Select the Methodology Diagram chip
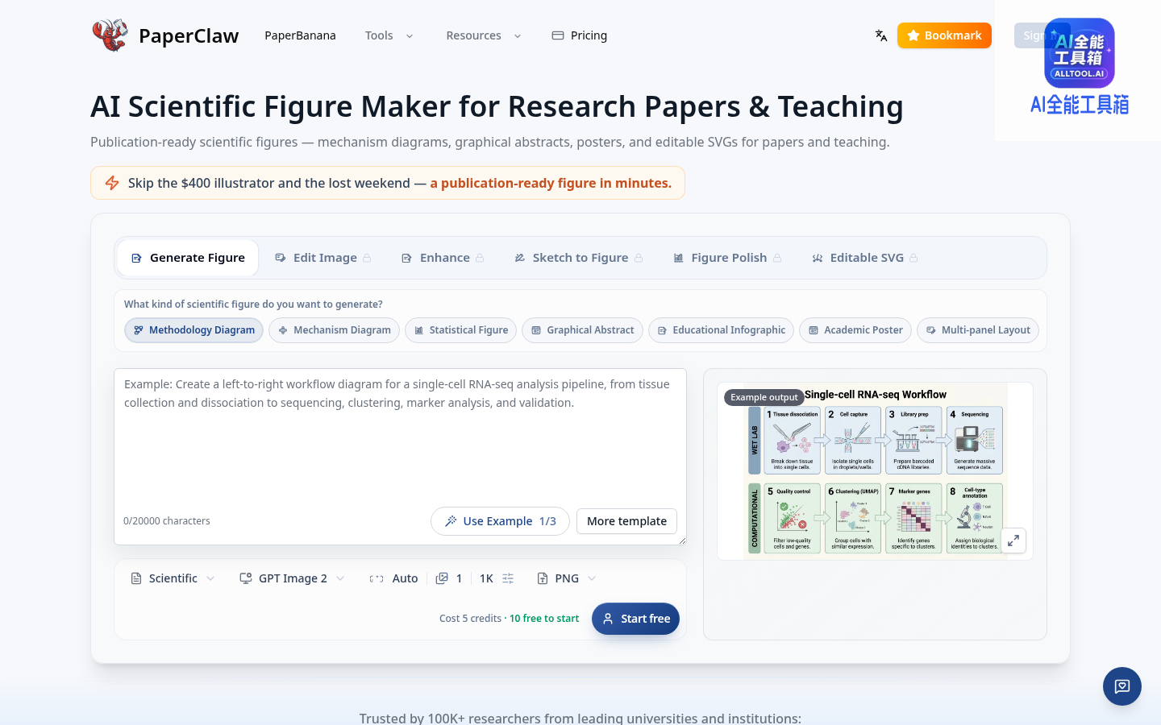Image resolution: width=1161 pixels, height=725 pixels. click(193, 330)
